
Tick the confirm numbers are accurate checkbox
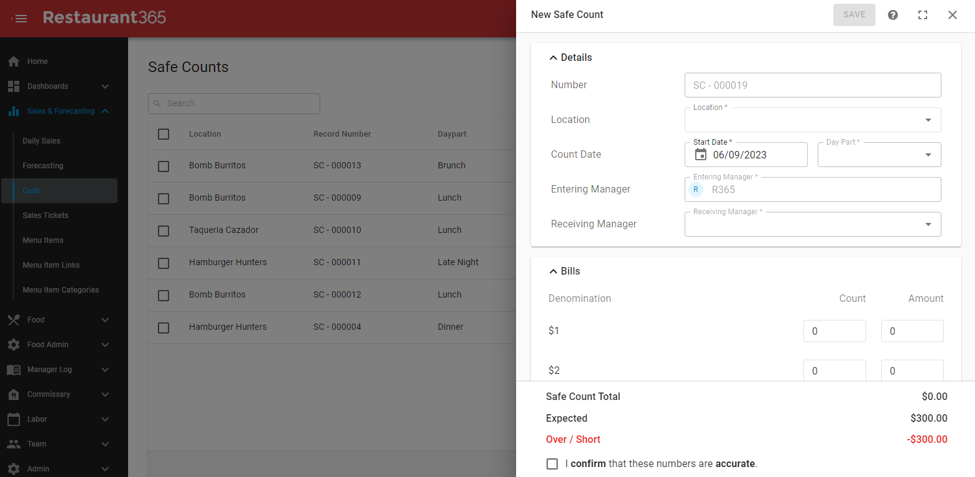click(x=552, y=464)
